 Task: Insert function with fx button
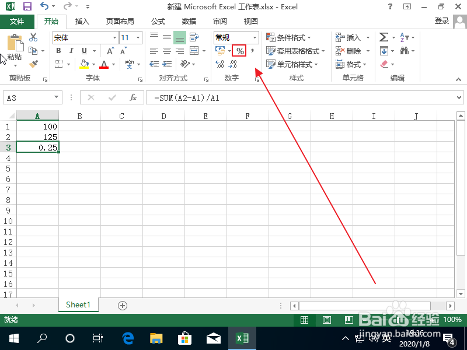pyautogui.click(x=133, y=97)
